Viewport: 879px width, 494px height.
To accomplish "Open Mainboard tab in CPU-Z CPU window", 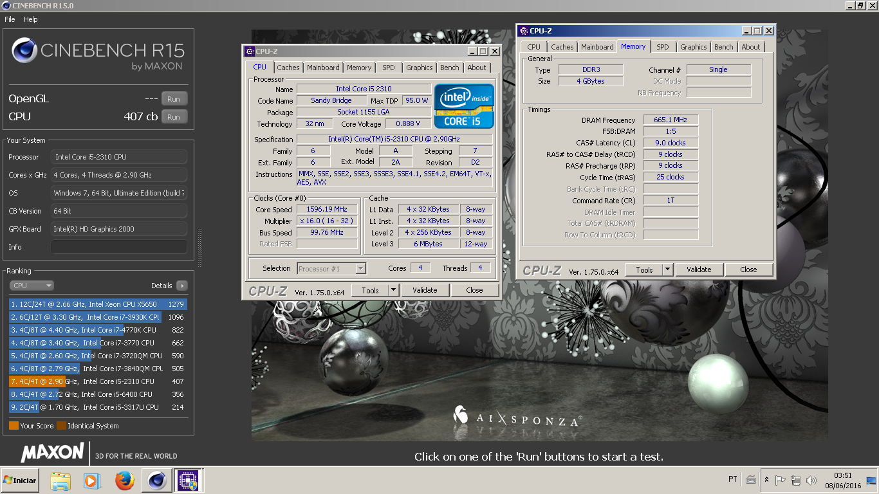I will coord(323,68).
